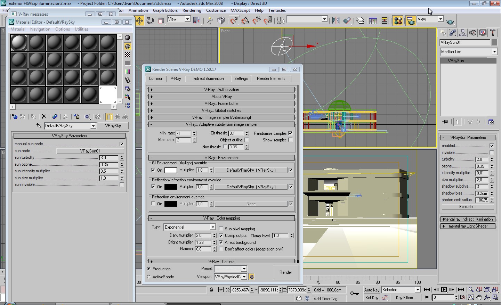This screenshot has width=501, height=305.
Task: Enable Sub-pixel mapping checkbox
Action: 221,229
